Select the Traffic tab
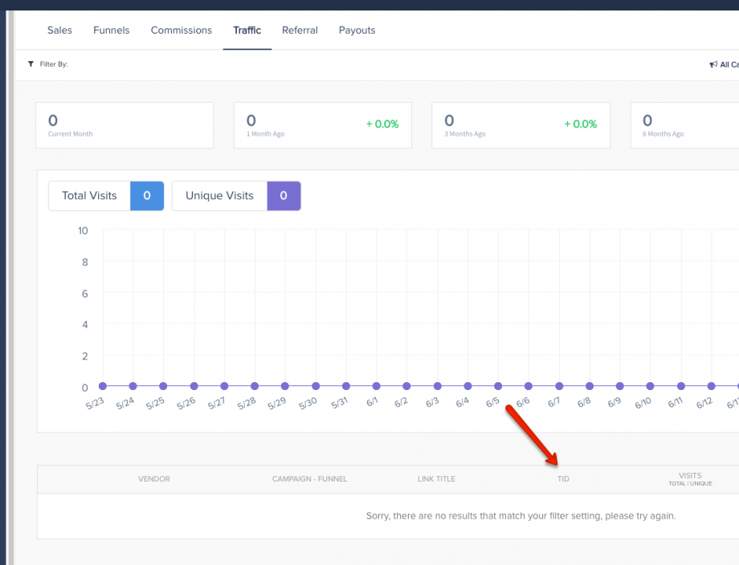Screen dimensions: 739x565 (247, 30)
